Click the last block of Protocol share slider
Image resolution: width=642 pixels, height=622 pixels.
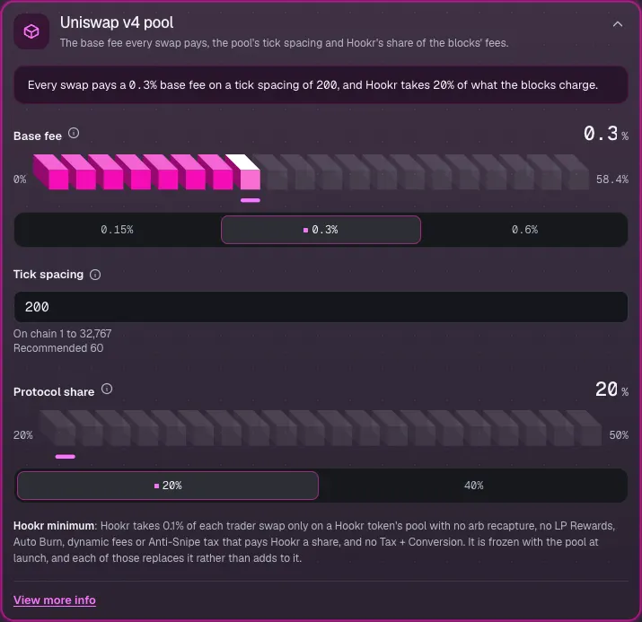(584, 428)
